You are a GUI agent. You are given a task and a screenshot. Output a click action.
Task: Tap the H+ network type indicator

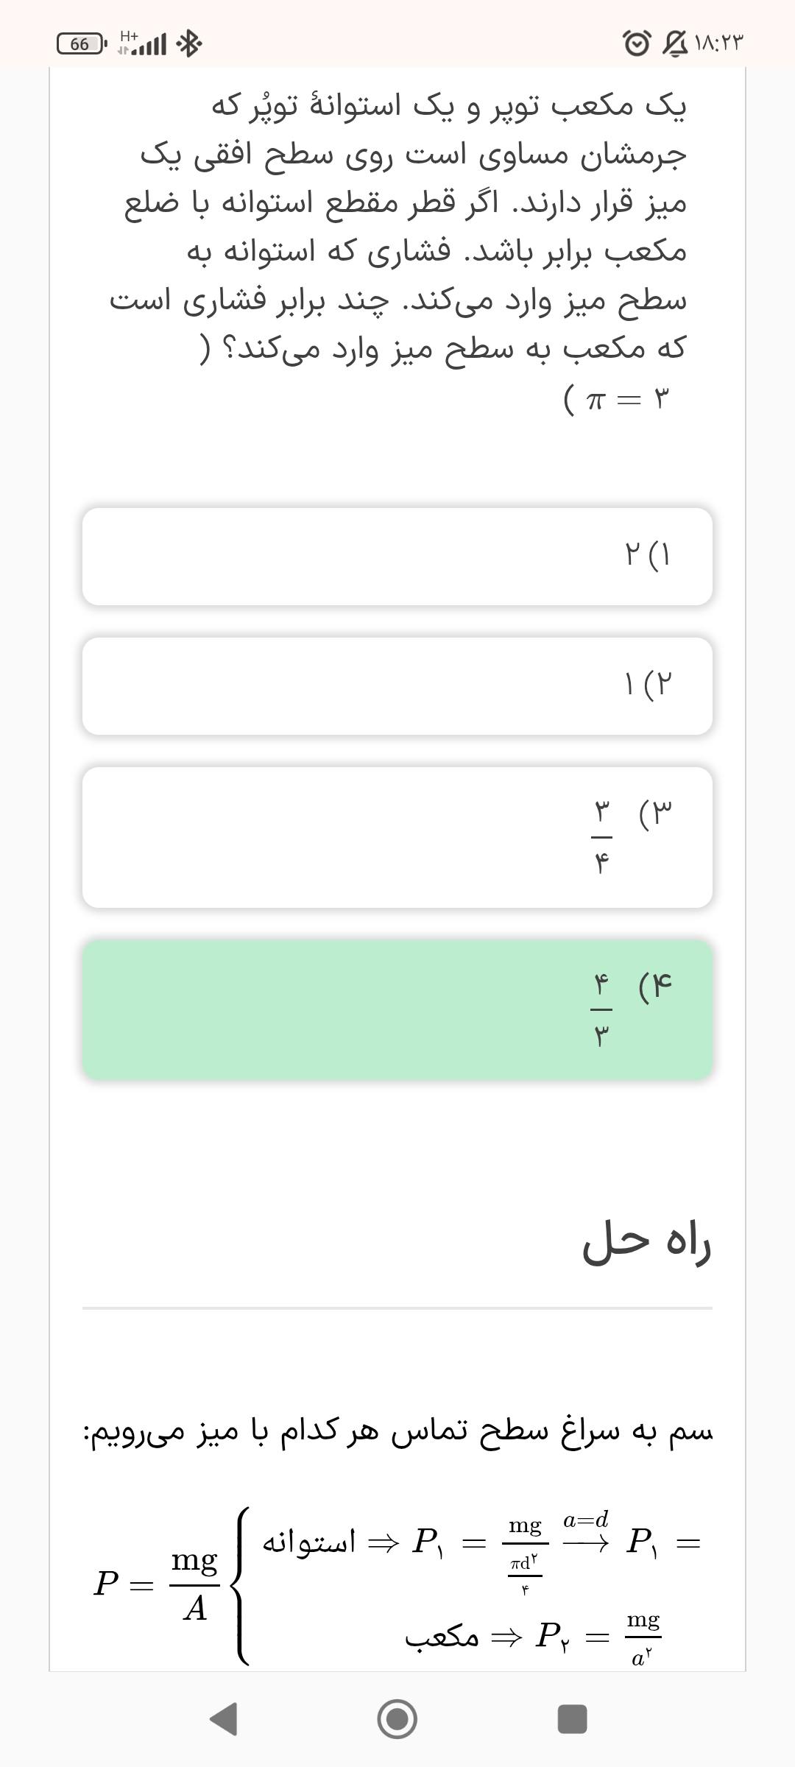tap(129, 35)
